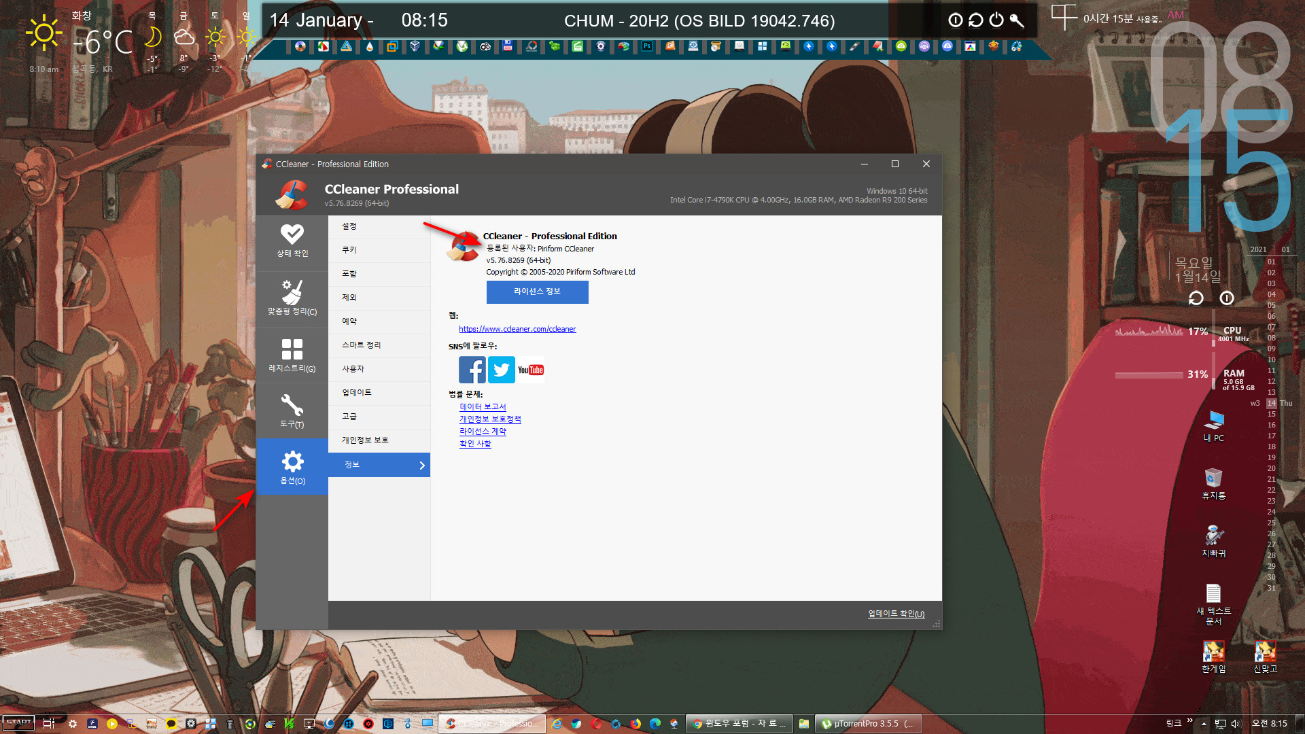Click the blue floppy disk icon in top dock
Viewport: 1305px width, 734px height.
508,46
